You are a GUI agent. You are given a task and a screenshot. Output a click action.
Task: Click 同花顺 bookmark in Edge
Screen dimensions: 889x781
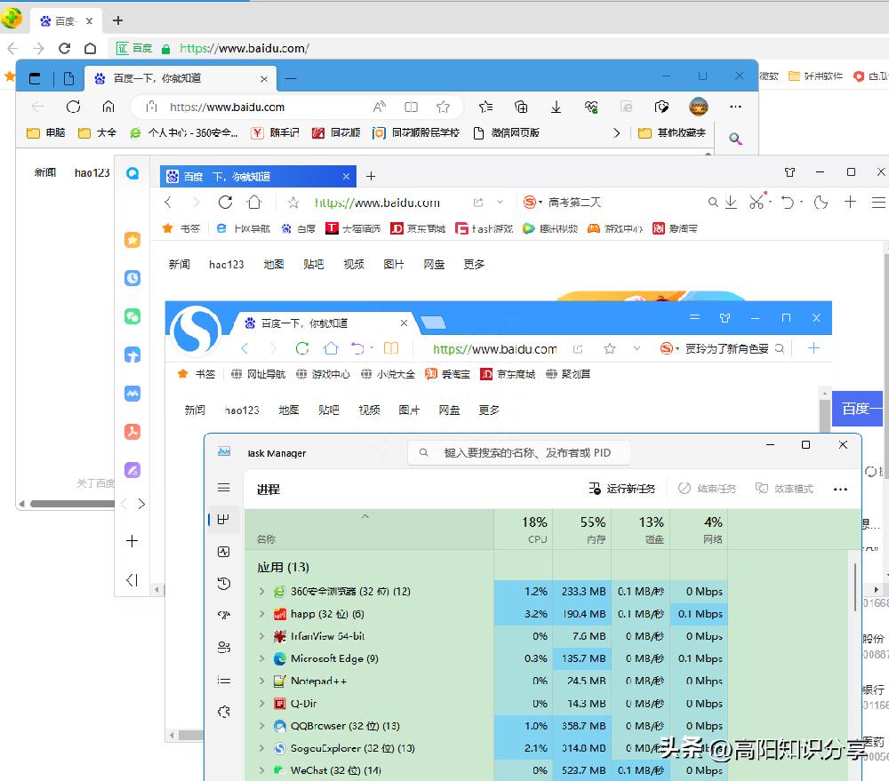coord(336,132)
